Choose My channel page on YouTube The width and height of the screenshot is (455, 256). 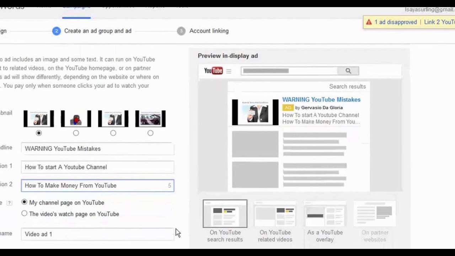click(24, 202)
